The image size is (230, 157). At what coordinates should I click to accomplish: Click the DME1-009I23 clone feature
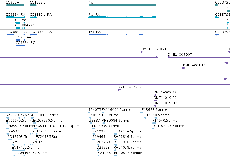[x=192, y=95]
